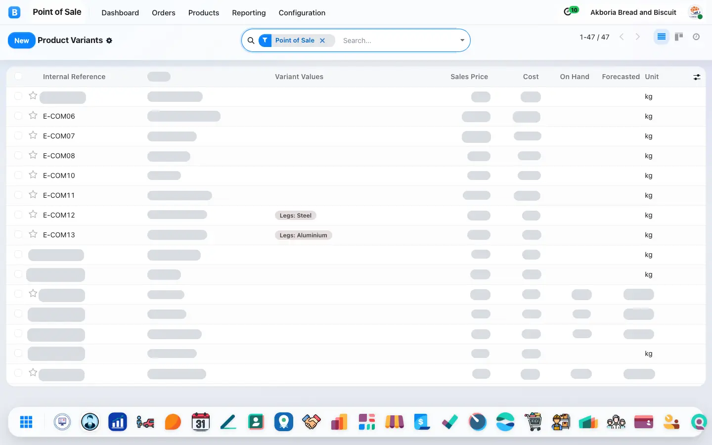The image size is (712, 445).
Task: Favorite the E-COM06 row star
Action: pyautogui.click(x=33, y=115)
